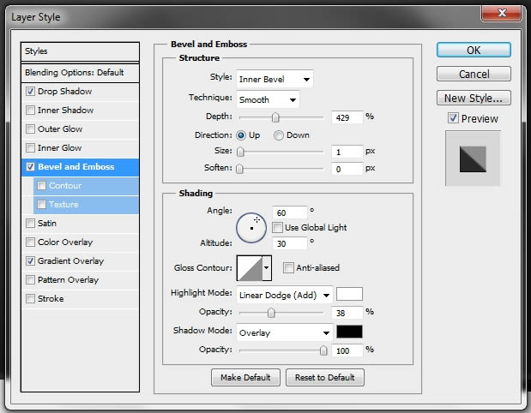This screenshot has width=531, height=413.
Task: Click the Size slider handle
Action: pyautogui.click(x=240, y=152)
